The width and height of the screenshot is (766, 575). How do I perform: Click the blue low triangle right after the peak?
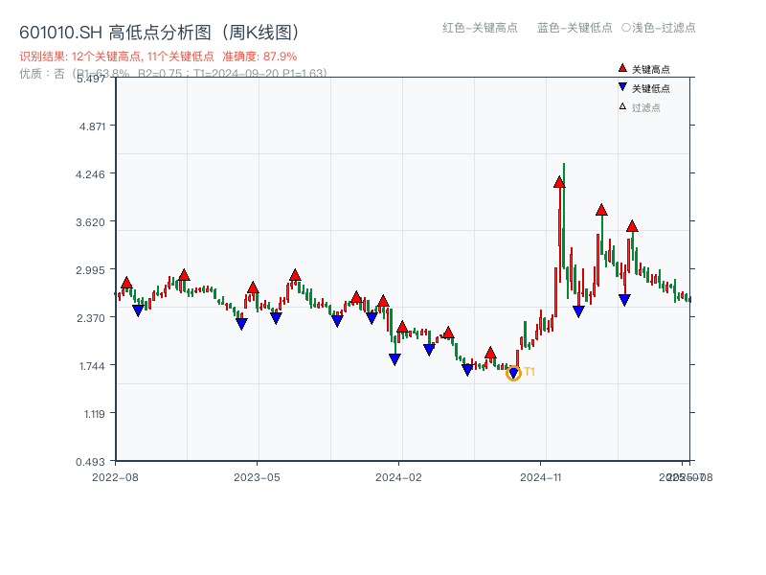coord(578,311)
